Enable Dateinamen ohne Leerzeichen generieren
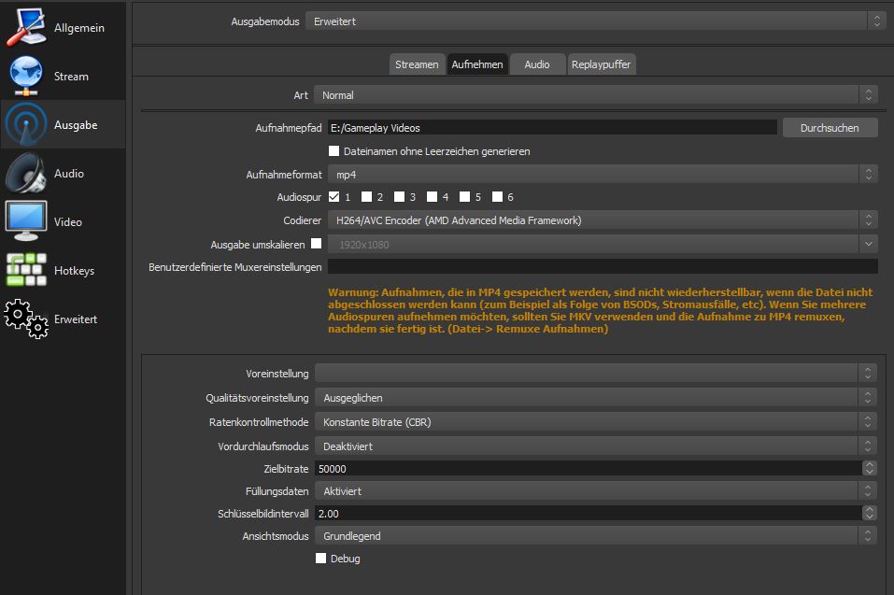894x595 pixels. 334,151
